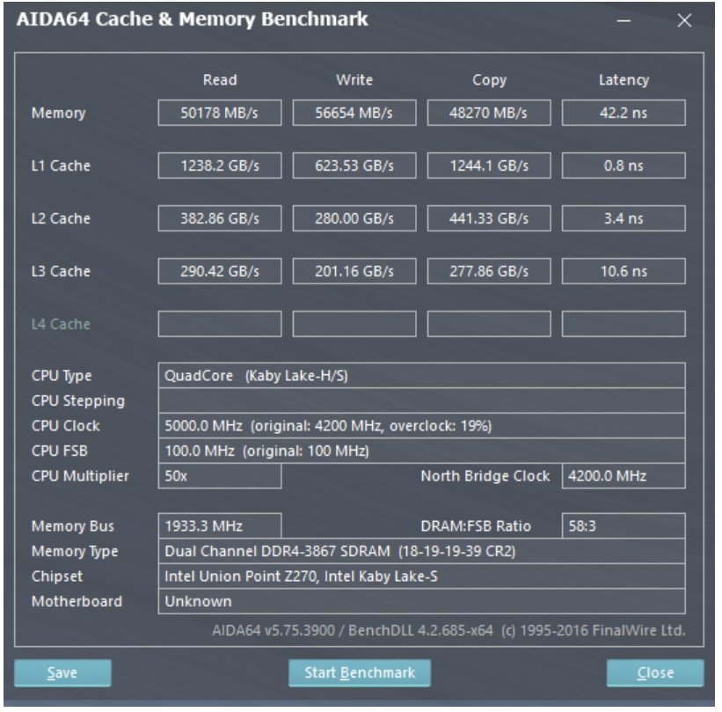Click the empty CPU Stepping field

[x=421, y=400]
